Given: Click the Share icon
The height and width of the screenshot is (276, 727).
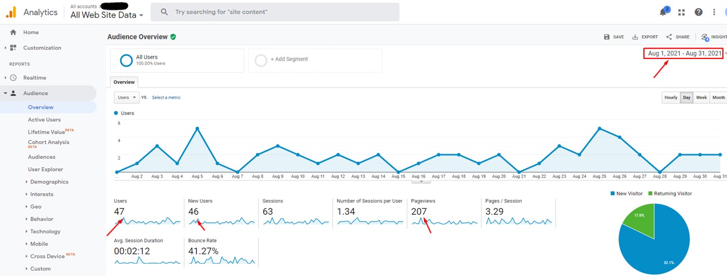Looking at the screenshot, I should [669, 37].
